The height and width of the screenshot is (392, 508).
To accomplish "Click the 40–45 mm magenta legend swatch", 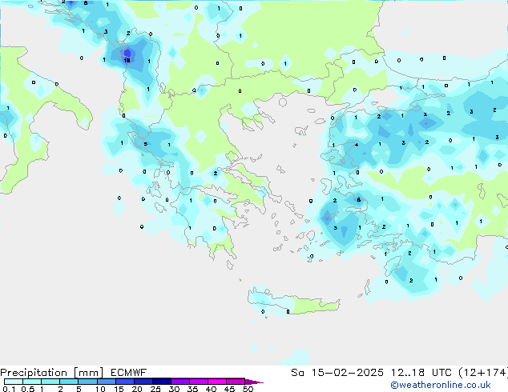I will click(x=217, y=382).
